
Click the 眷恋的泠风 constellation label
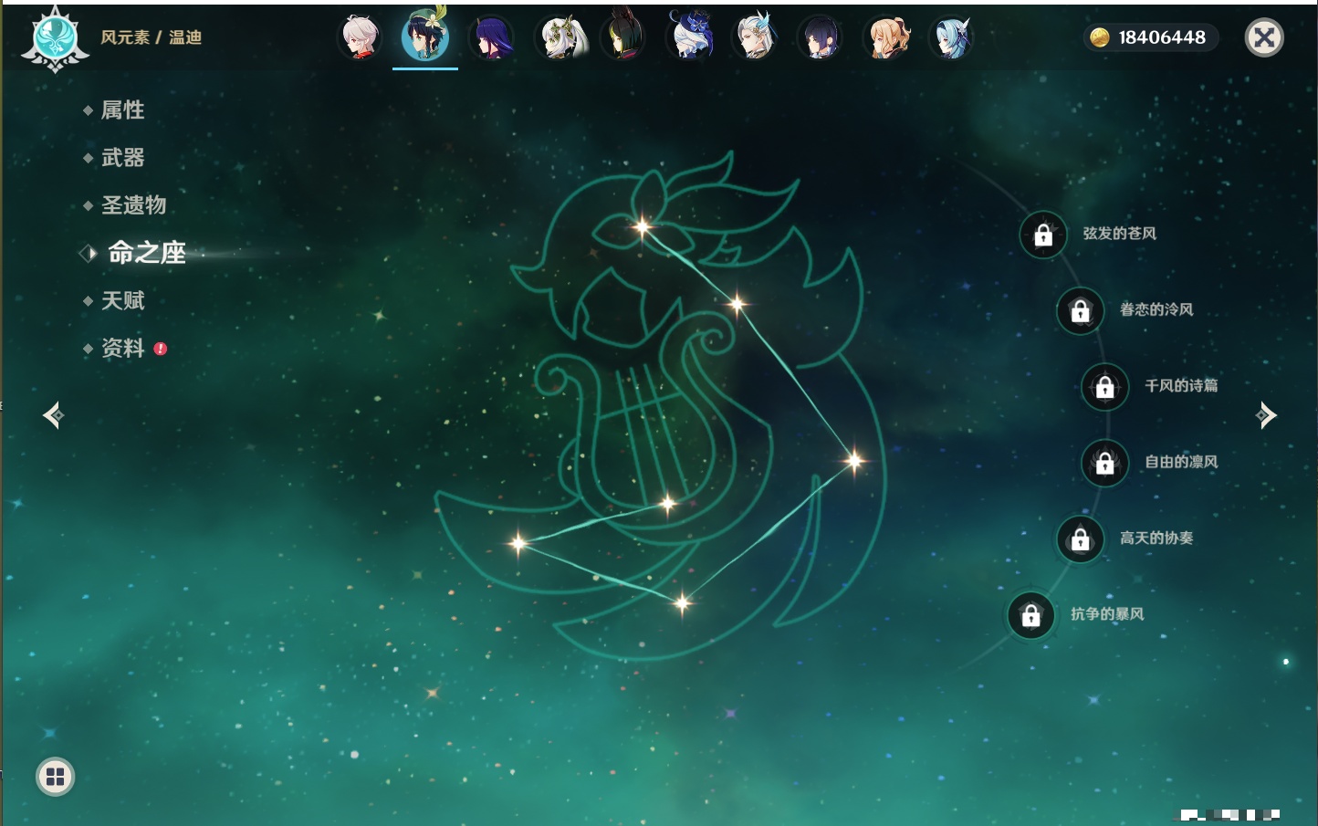tap(1156, 309)
